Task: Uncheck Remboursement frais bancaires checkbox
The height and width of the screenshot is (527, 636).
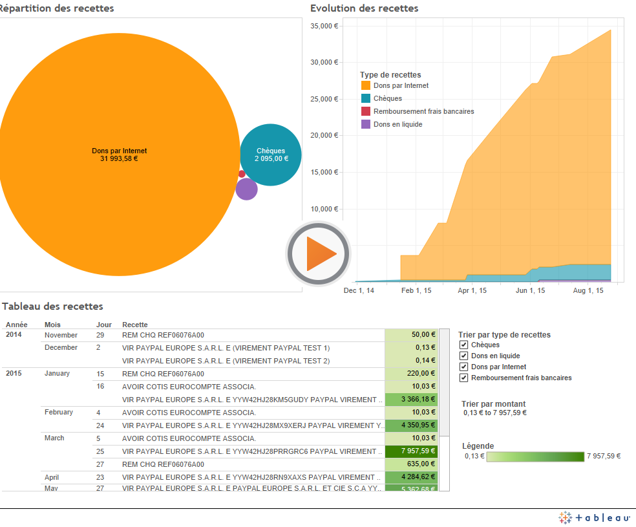Action: coord(463,378)
